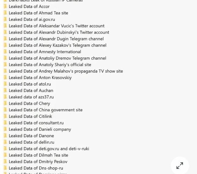Open Anatoliy Dremov Telegram channel folder
The image size is (197, 174).
click(57, 58)
